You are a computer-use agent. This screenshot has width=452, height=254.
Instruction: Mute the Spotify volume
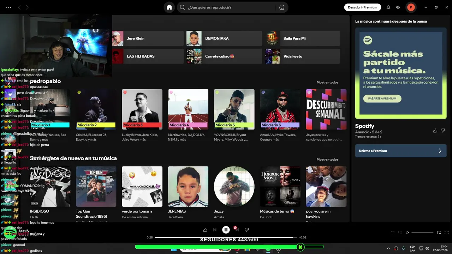click(408, 232)
